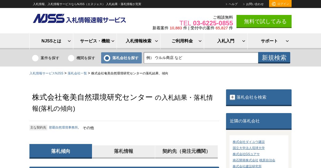Open the 国立大学法人琉球大学 link

(x=249, y=148)
